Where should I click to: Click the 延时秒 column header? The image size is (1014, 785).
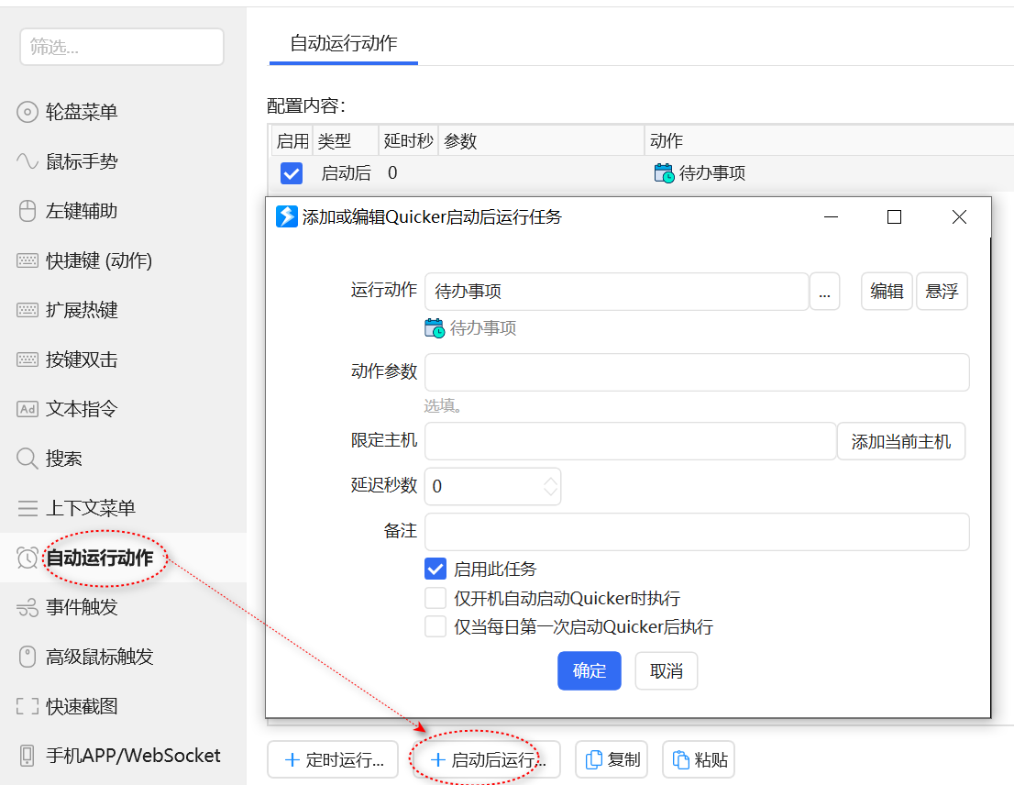click(x=408, y=141)
